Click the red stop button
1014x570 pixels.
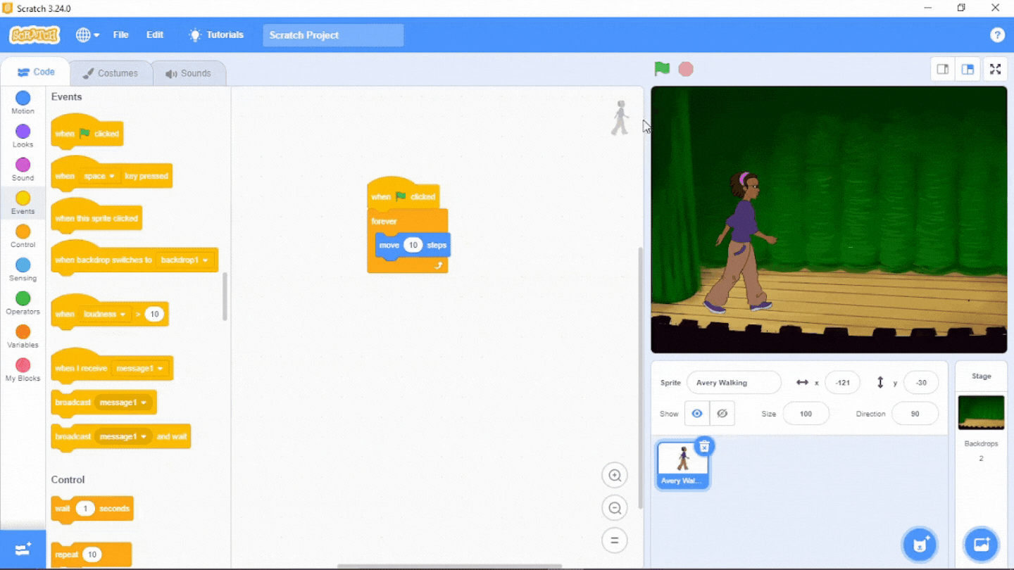[x=686, y=69]
